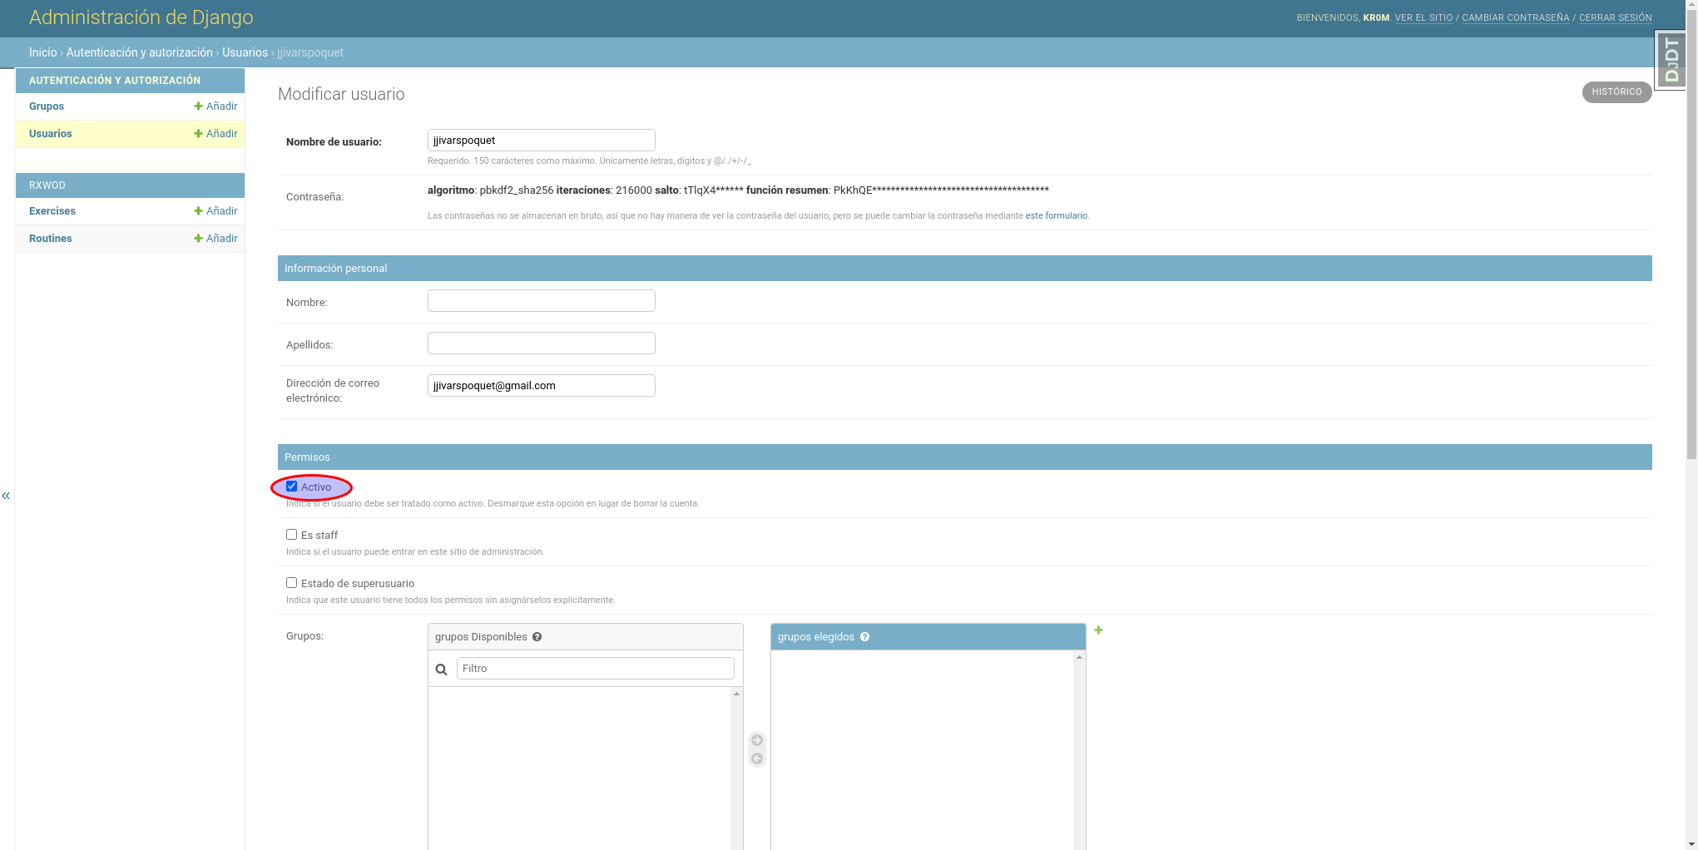Click the choose arrow between group lists

(x=757, y=740)
